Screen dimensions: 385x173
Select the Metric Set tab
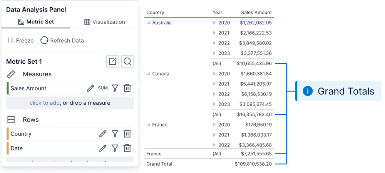(x=36, y=22)
